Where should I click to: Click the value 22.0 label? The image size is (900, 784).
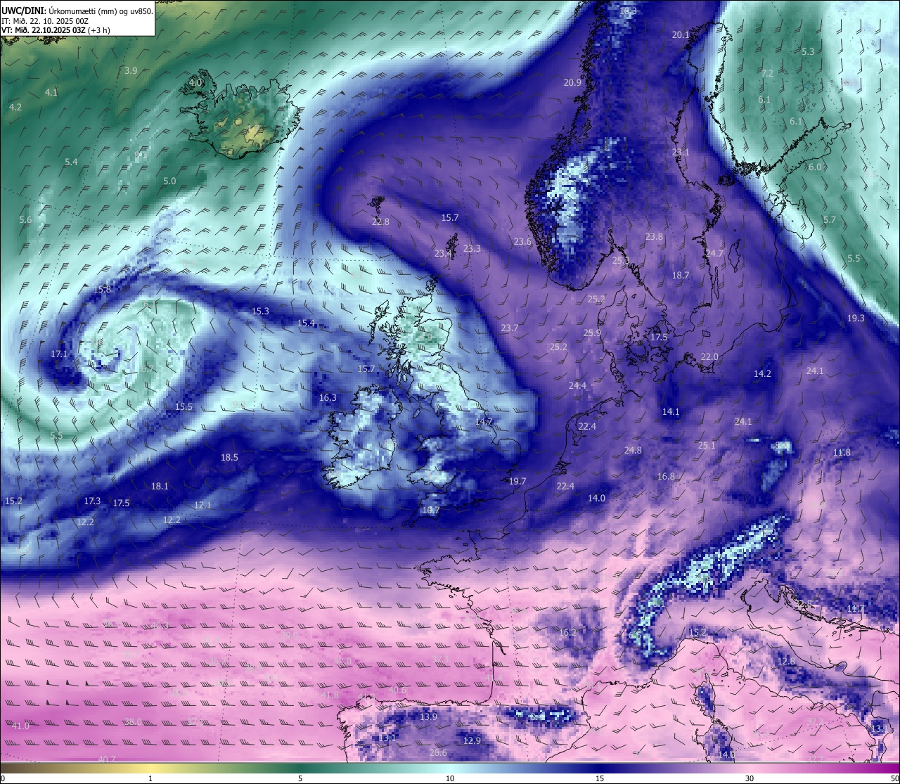[709, 357]
